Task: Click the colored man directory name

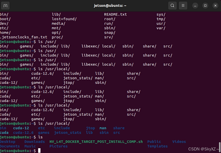Action: click(103, 128)
